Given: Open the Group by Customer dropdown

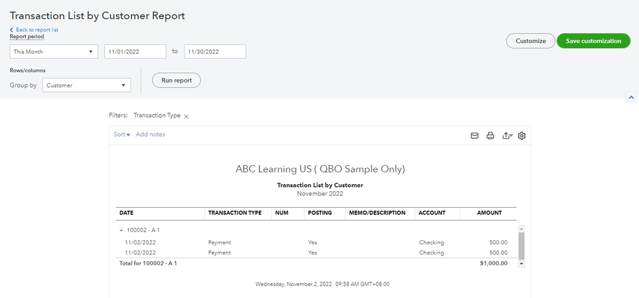Looking at the screenshot, I should pos(86,86).
